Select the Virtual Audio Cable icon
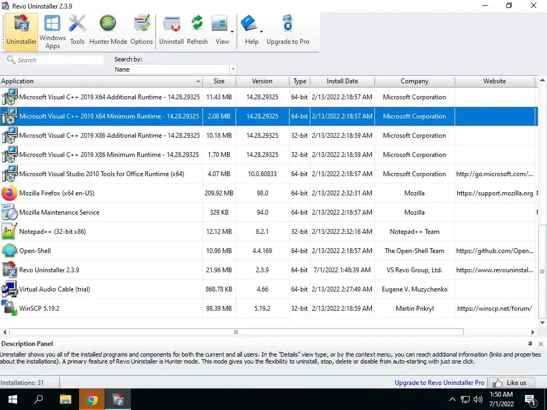Image resolution: width=547 pixels, height=410 pixels. tap(10, 289)
